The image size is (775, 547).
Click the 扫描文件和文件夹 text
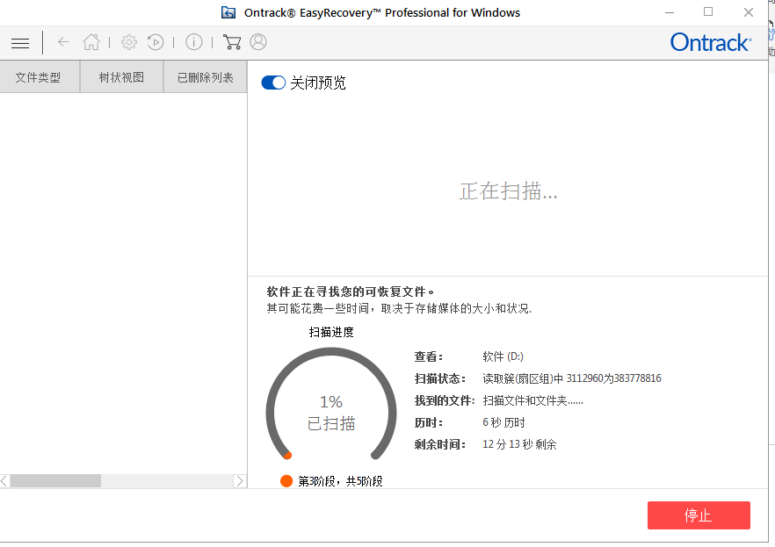coord(532,401)
